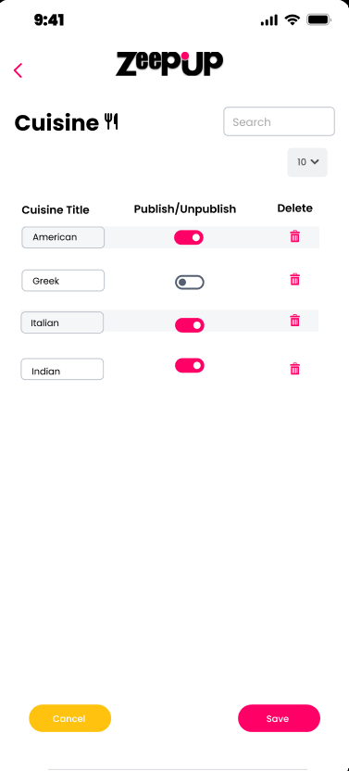Tap the pink back arrow
349x771 pixels.
pos(18,70)
